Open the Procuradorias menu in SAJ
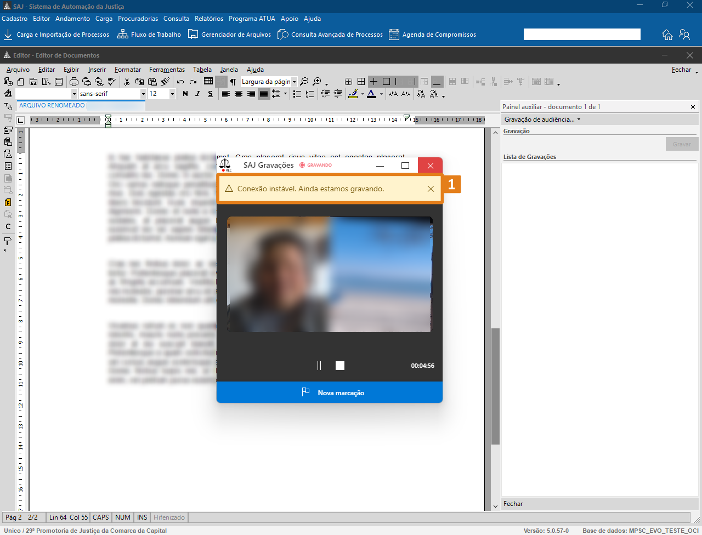 [x=138, y=19]
